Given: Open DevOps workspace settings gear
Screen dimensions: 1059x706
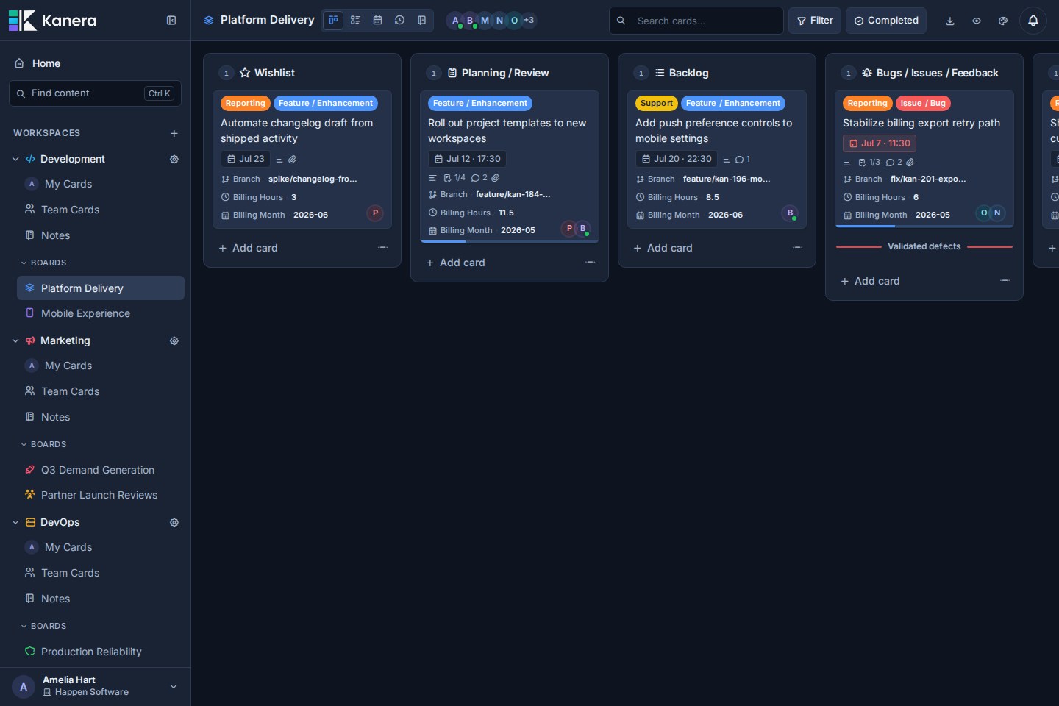Looking at the screenshot, I should coord(174,522).
